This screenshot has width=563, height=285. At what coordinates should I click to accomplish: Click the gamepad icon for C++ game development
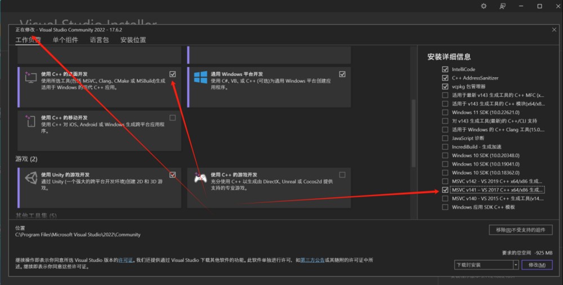point(200,177)
